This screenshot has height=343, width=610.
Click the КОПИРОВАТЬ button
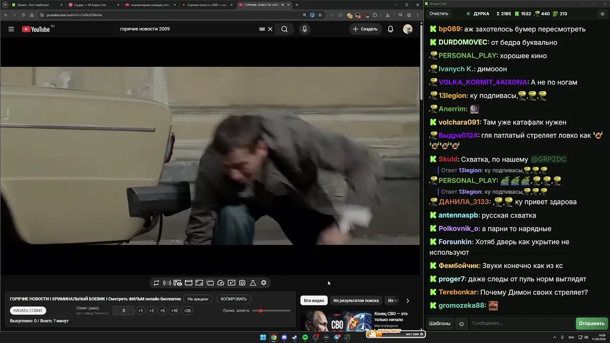pyautogui.click(x=234, y=299)
